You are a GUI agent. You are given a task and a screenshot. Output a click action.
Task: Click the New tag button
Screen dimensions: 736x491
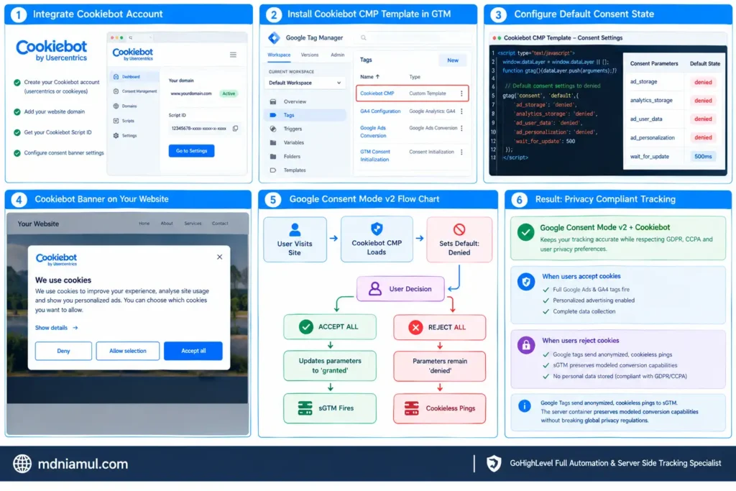[453, 60]
